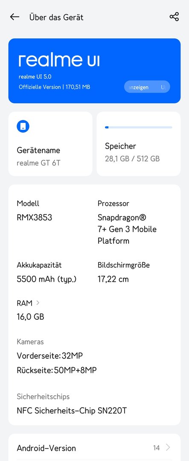Click the Rückseite camera spec line
The height and width of the screenshot is (461, 189).
(x=56, y=370)
